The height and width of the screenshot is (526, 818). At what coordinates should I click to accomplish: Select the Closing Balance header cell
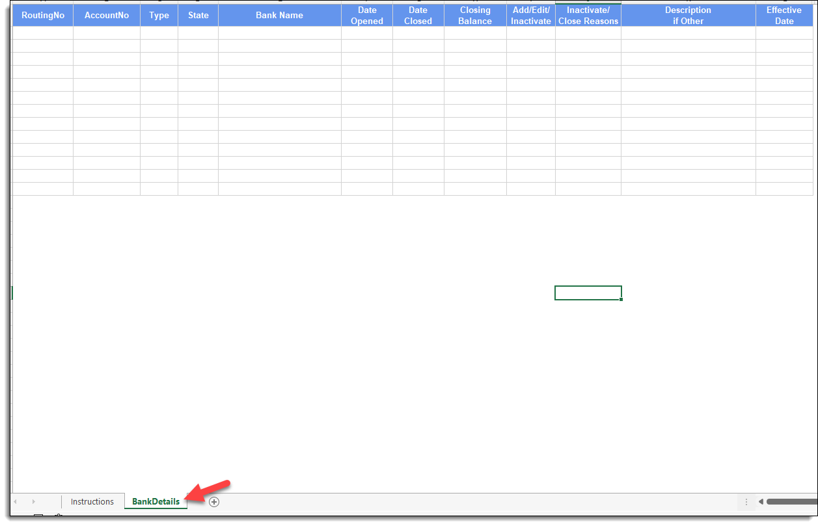[475, 16]
